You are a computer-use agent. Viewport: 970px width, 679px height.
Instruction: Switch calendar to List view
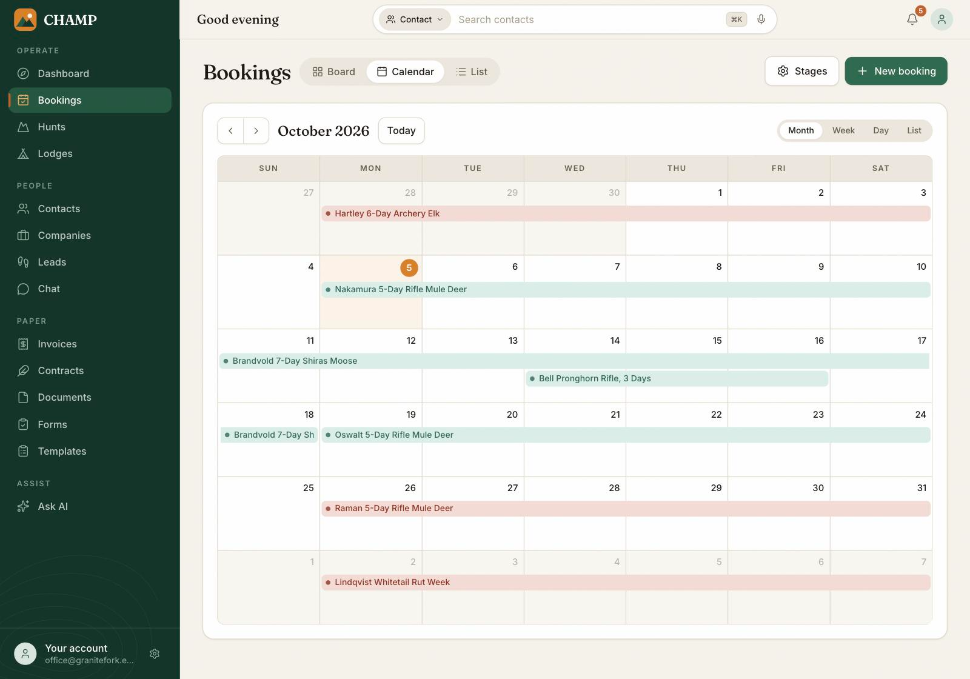pos(914,130)
